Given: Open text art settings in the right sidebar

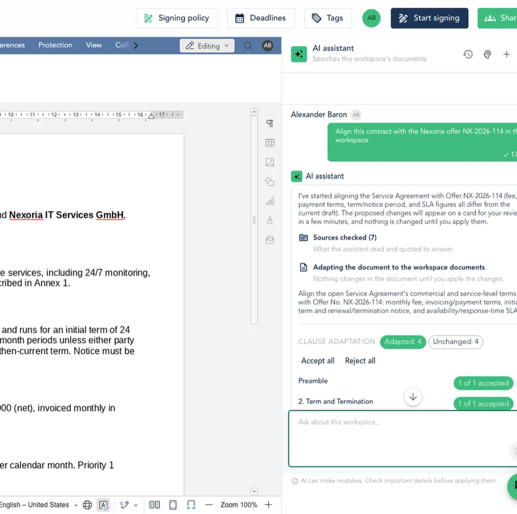Looking at the screenshot, I should coord(270,220).
